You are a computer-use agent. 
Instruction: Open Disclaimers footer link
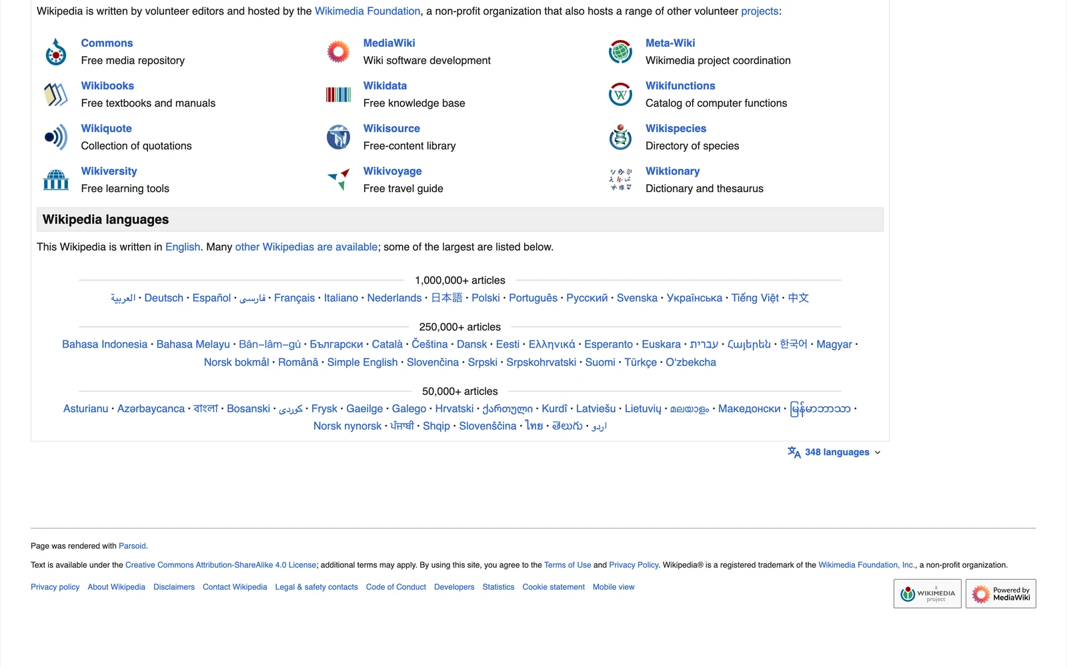(x=174, y=587)
